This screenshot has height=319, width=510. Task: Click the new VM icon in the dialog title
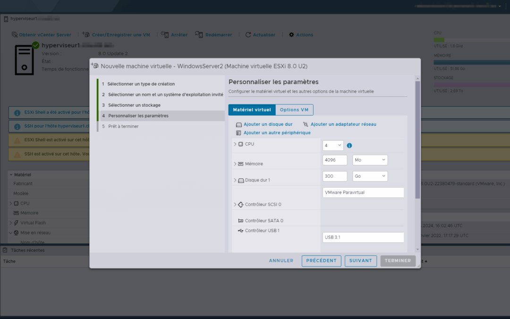point(94,65)
